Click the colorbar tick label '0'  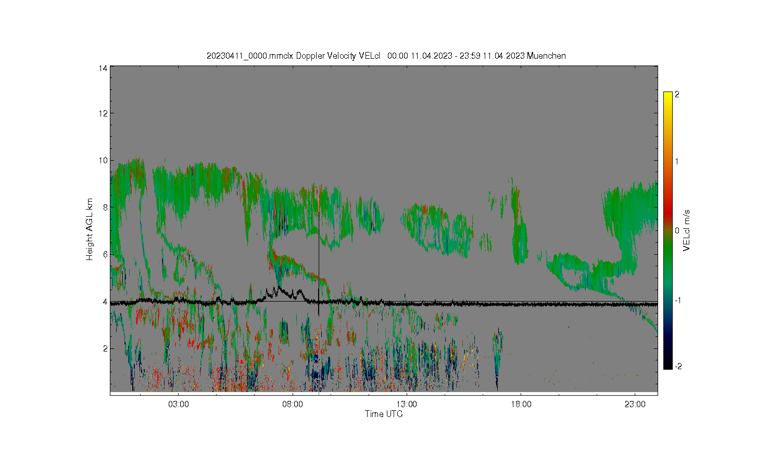click(x=677, y=230)
